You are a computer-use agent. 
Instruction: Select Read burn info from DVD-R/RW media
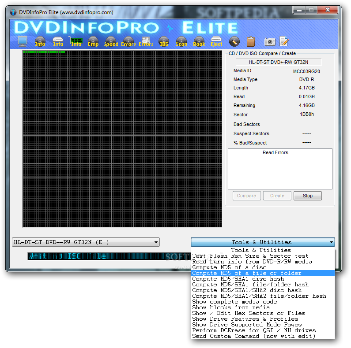coord(263,262)
